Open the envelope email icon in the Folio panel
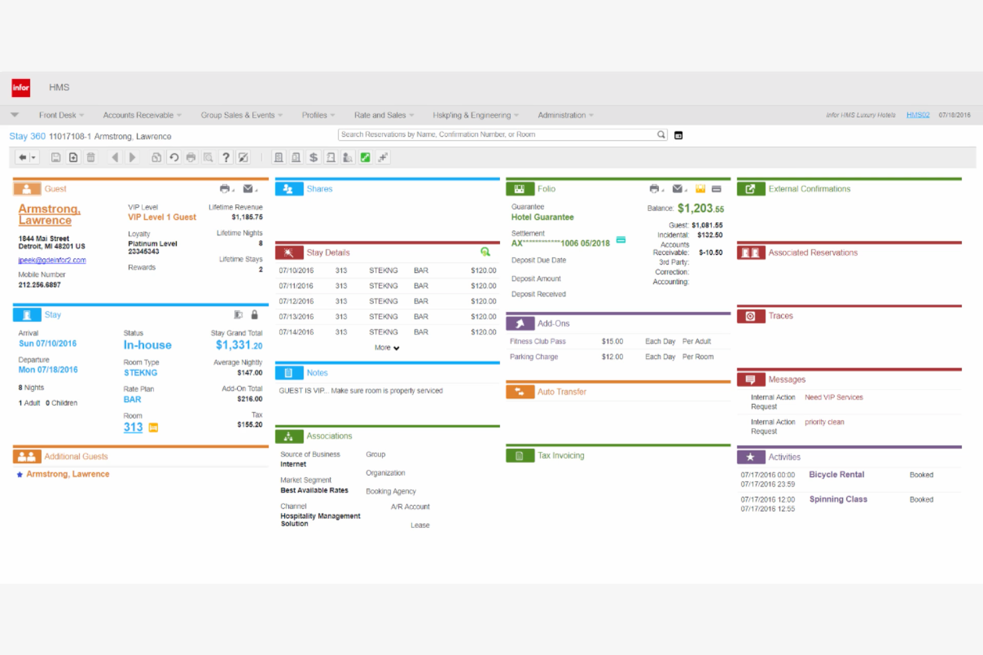Image resolution: width=983 pixels, height=655 pixels. click(x=677, y=188)
